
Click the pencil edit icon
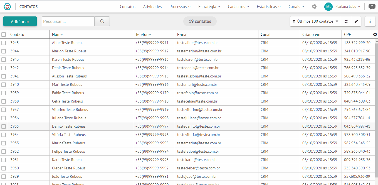pyautogui.click(x=356, y=21)
